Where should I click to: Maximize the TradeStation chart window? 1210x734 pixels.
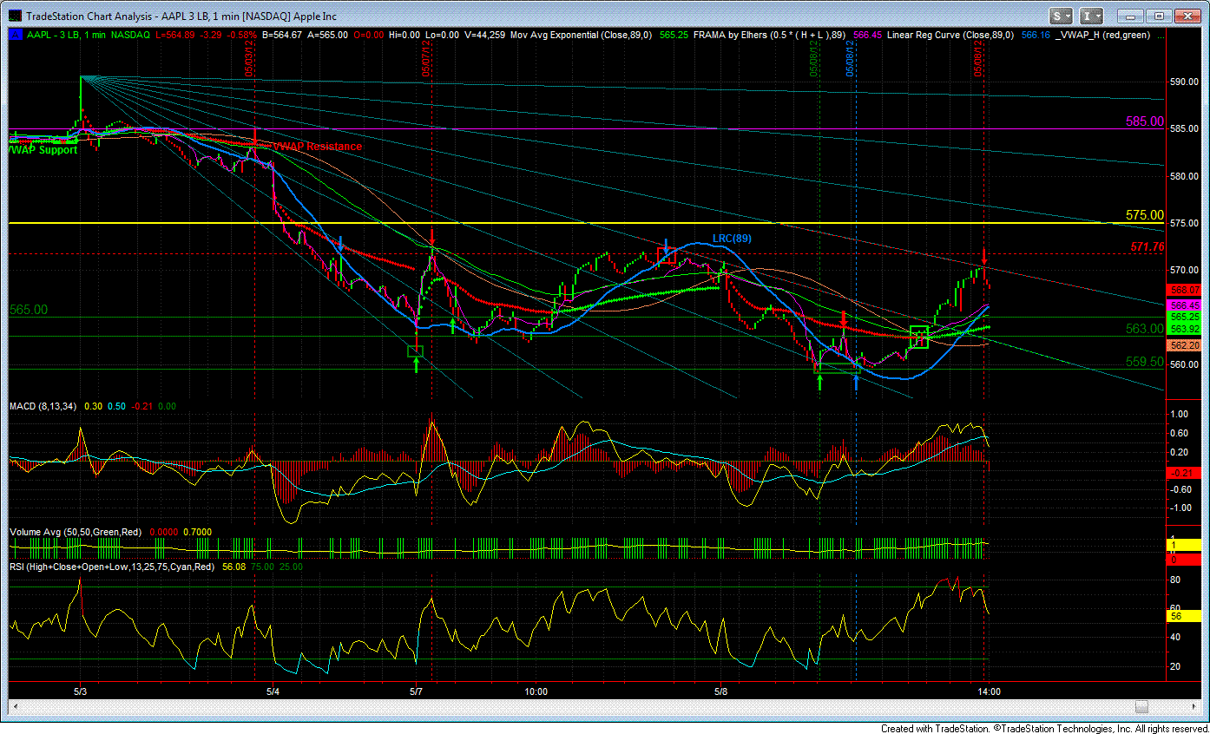1157,16
